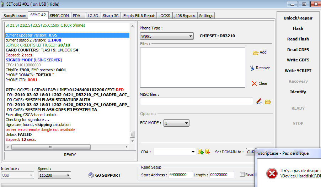Open MISC files folder browse icon
The width and height of the screenshot is (321, 187).
click(x=268, y=101)
